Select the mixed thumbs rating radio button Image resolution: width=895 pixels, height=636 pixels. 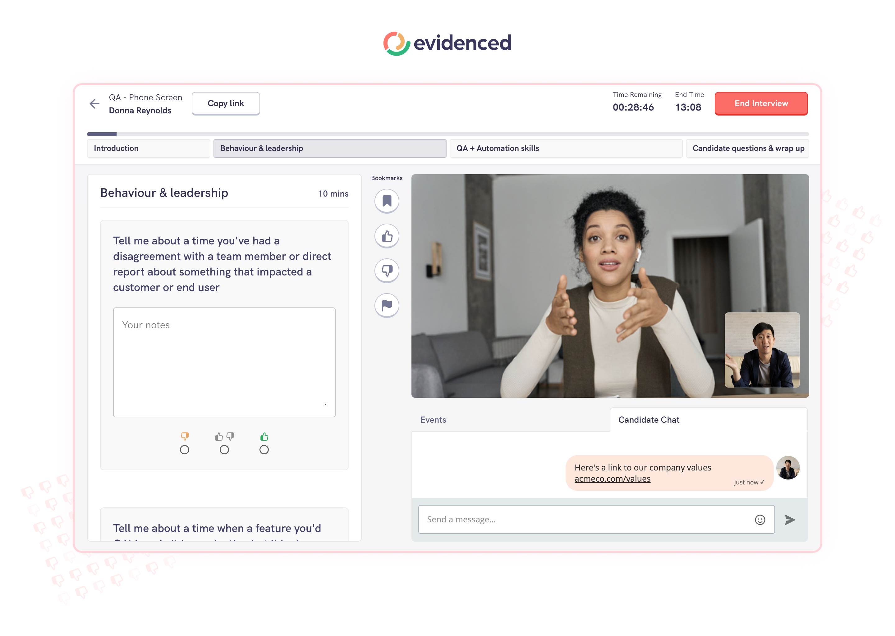(x=224, y=450)
